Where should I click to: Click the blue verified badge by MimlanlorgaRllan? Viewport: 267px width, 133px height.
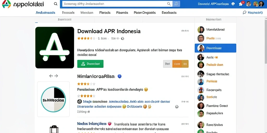pyautogui.click(x=120, y=76)
